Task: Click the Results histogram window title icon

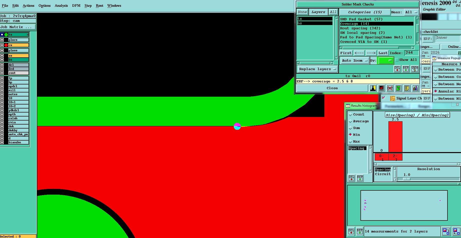Action: click(x=348, y=106)
